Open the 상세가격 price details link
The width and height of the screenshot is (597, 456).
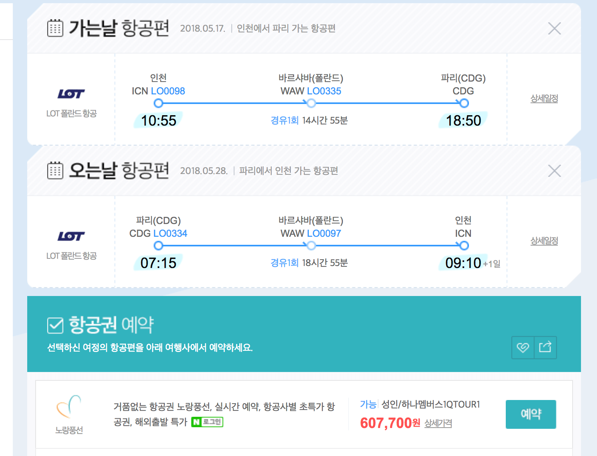(x=438, y=423)
